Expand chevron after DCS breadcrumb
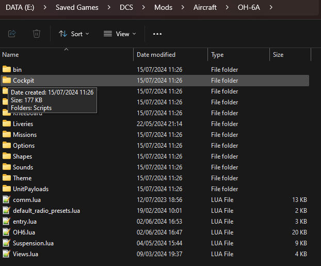321x266 pixels. tap(143, 7)
